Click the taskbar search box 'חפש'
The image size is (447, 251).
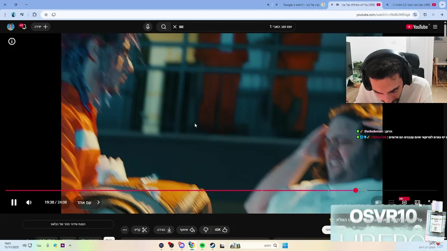click(x=254, y=246)
